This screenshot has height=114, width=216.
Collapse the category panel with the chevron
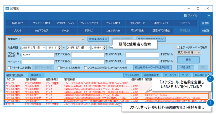tap(209, 15)
